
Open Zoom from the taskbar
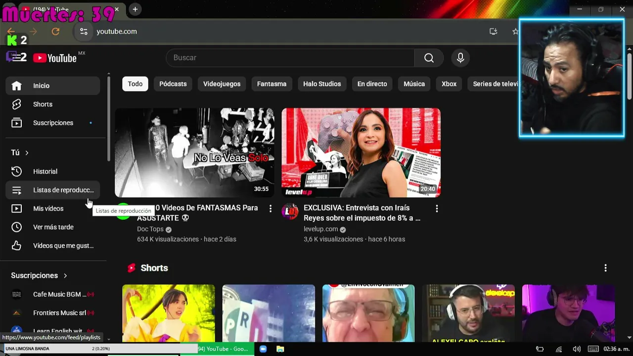(x=263, y=349)
